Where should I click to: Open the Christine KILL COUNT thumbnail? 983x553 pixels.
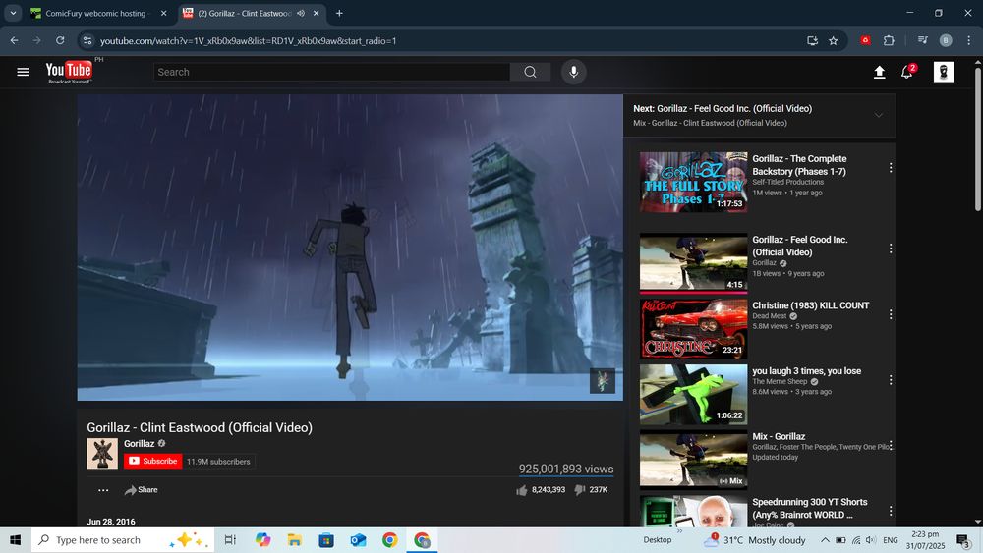(x=693, y=328)
